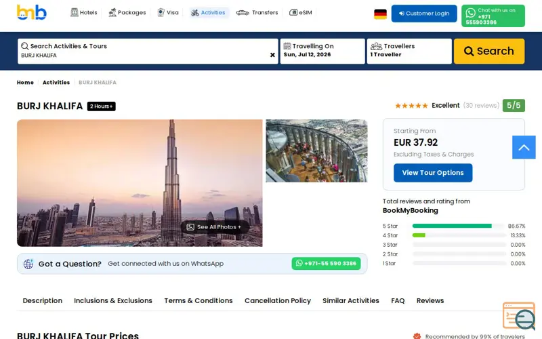Select the German flag language icon
Image resolution: width=542 pixels, height=339 pixels.
tap(380, 14)
